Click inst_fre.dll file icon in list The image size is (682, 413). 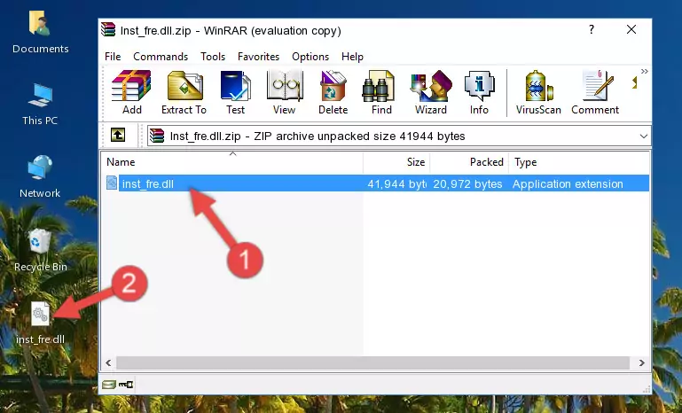pyautogui.click(x=112, y=183)
